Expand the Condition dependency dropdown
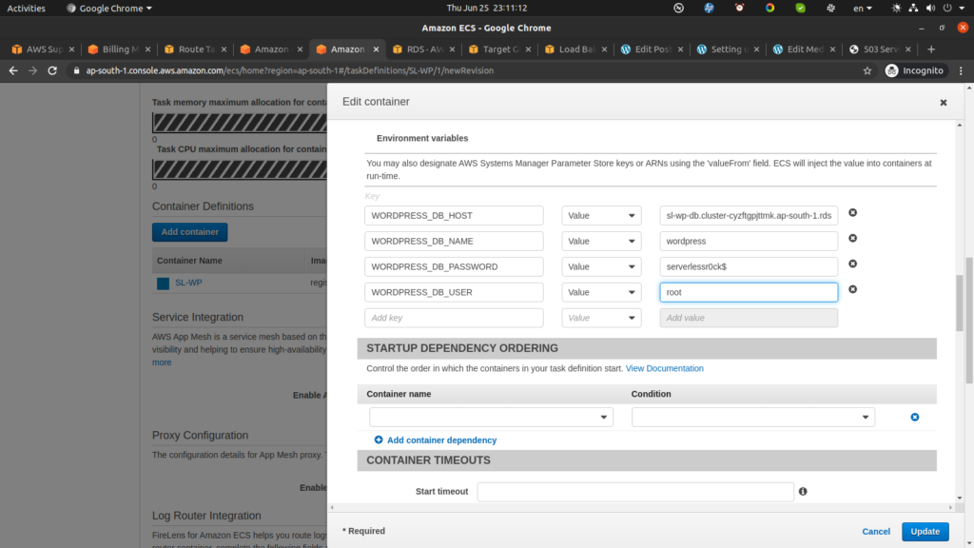 tap(753, 417)
